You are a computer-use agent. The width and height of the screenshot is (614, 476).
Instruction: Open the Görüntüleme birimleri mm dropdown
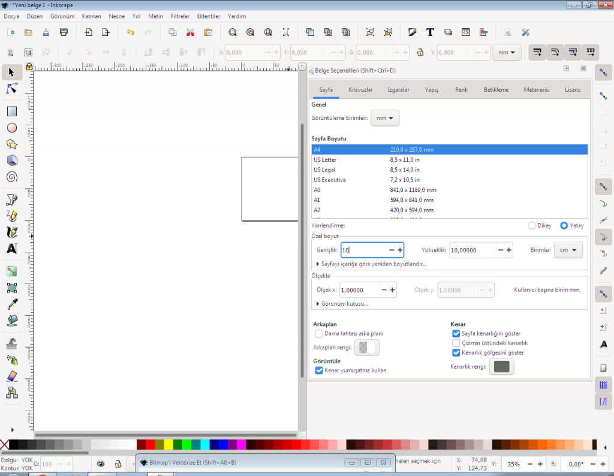click(x=385, y=118)
